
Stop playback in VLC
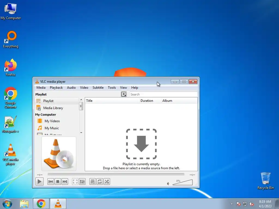tap(58, 182)
